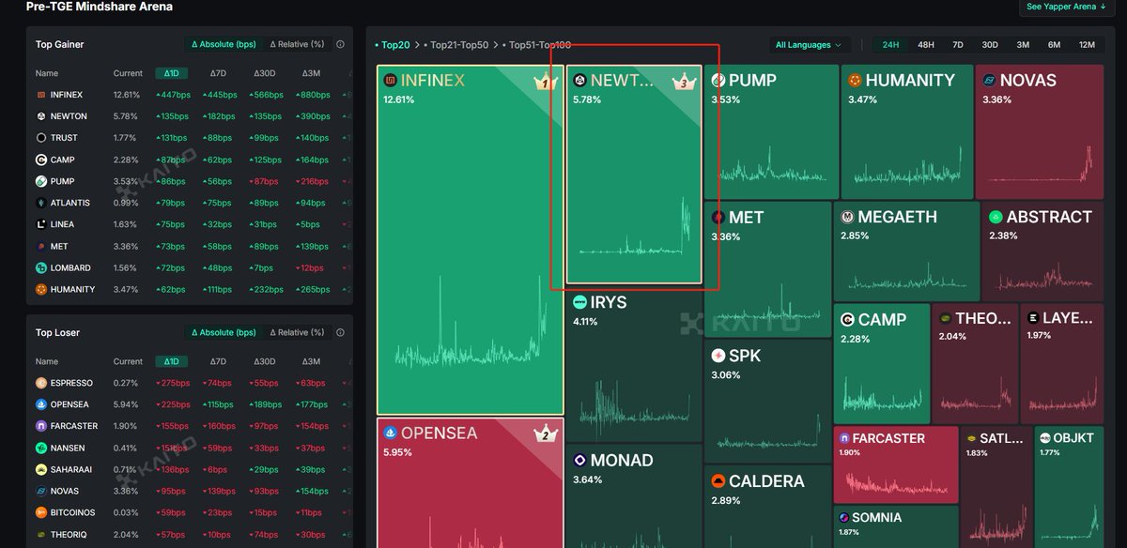The image size is (1127, 548).
Task: Click the SPK logo in the treemap
Action: 718,356
